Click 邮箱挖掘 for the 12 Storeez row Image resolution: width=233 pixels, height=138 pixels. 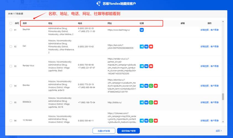point(205,121)
